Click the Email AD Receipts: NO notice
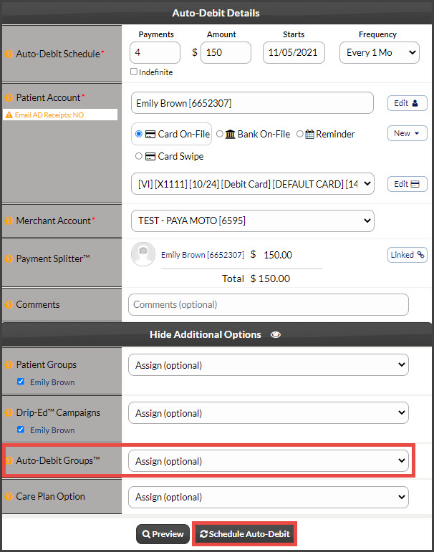The image size is (434, 552). (60, 115)
